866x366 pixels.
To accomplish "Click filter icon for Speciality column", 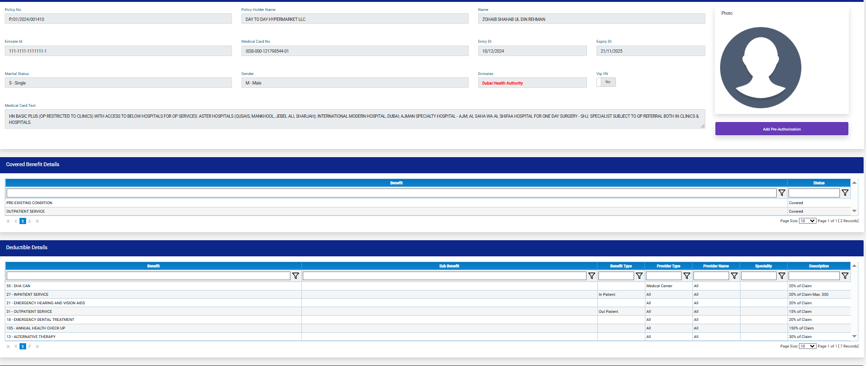I will pyautogui.click(x=782, y=276).
